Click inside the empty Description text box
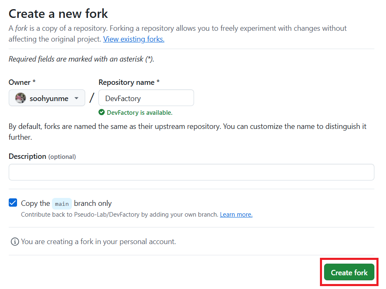Viewport: 386px width, 289px height. (x=191, y=172)
